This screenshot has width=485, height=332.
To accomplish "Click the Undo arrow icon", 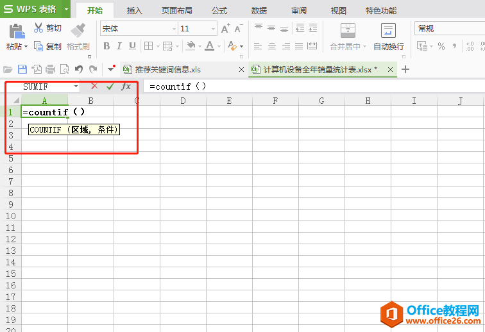I will (78, 69).
